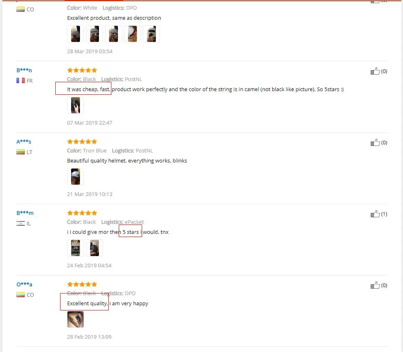Click the Israeli flag beside IL
The height and width of the screenshot is (352, 403).
[21, 223]
